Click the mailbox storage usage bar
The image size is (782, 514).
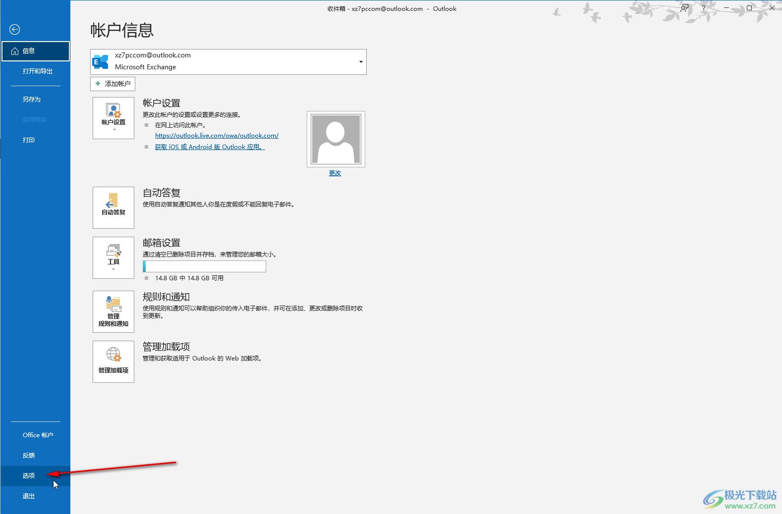(x=204, y=266)
